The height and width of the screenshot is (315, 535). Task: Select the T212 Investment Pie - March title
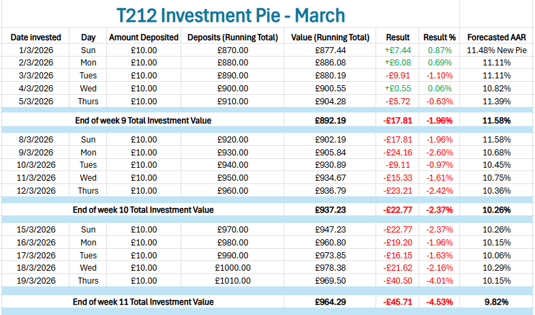pyautogui.click(x=230, y=16)
